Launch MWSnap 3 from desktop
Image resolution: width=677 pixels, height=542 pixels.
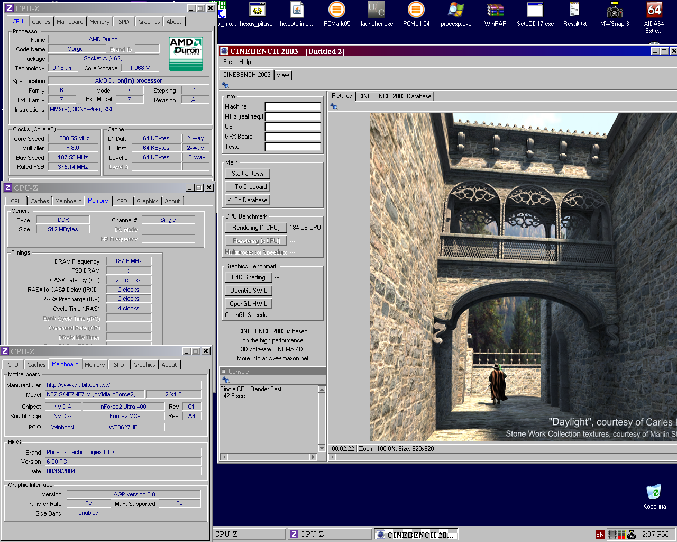point(615,14)
